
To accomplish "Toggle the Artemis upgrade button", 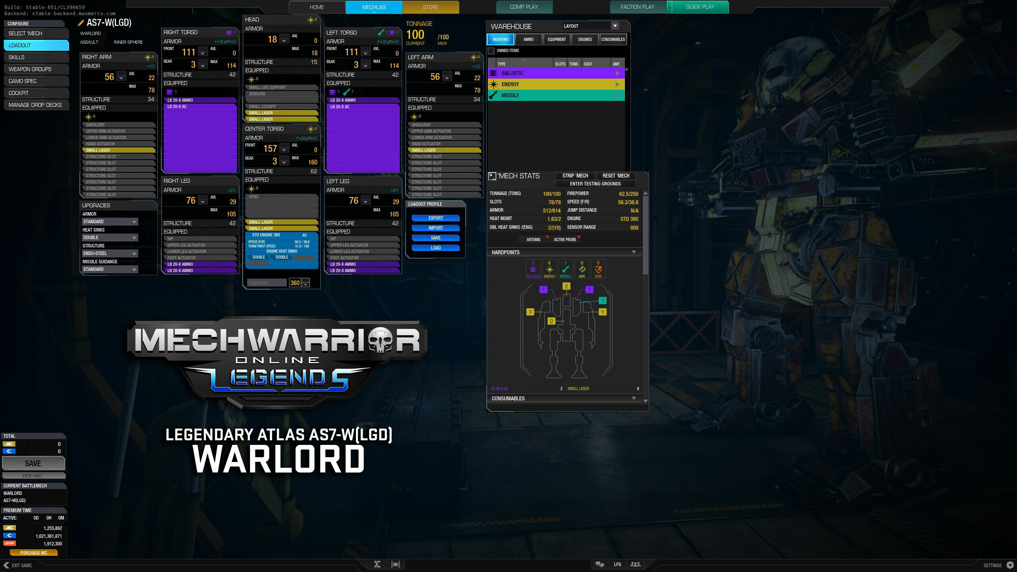I will (x=533, y=239).
